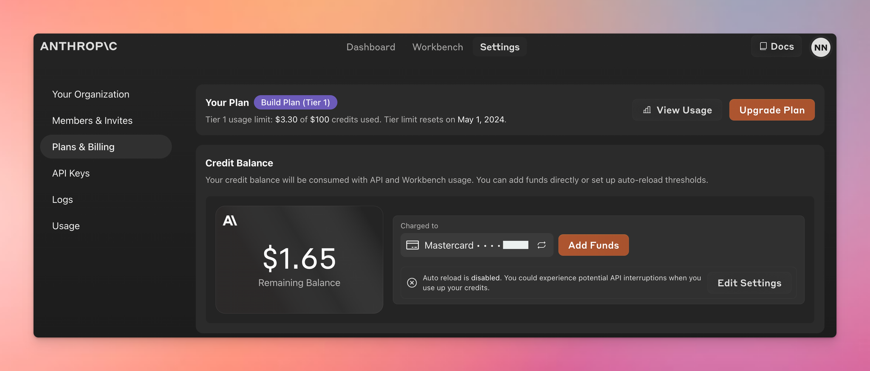
Task: Click the Your Plan heading
Action: pyautogui.click(x=227, y=103)
